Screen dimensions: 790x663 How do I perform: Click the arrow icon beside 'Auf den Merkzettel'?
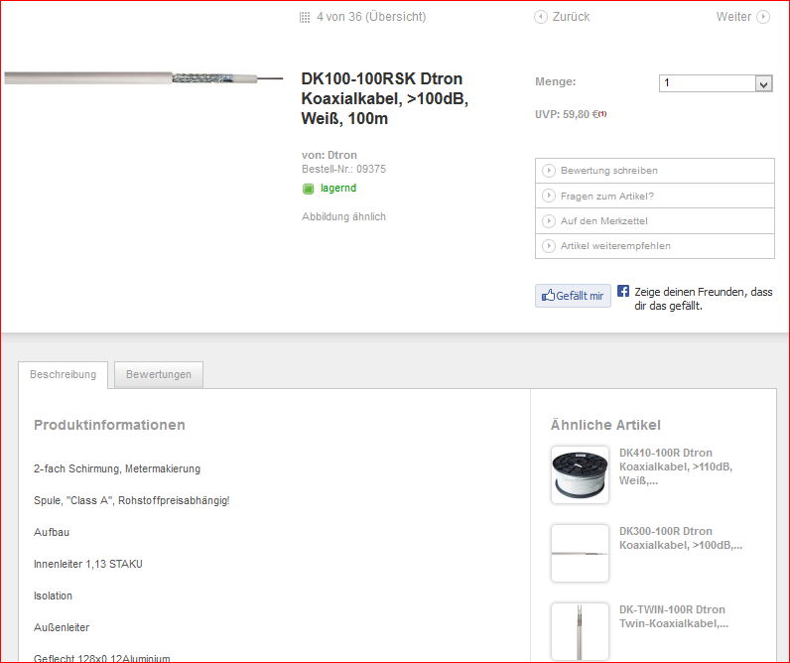click(549, 220)
